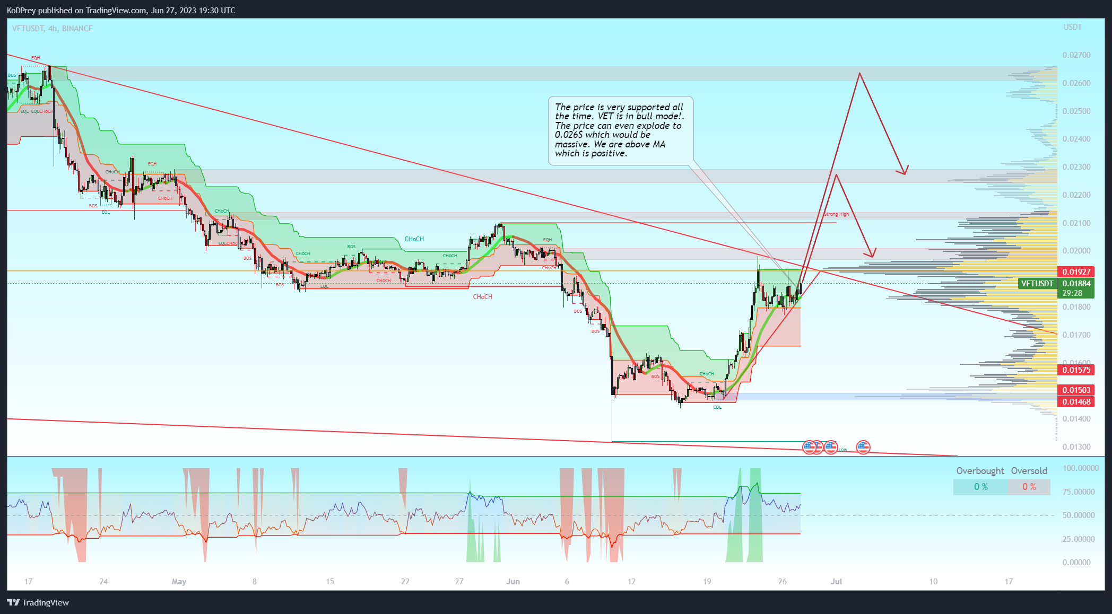Click the 0.02000 price axis label

[x=1076, y=251]
